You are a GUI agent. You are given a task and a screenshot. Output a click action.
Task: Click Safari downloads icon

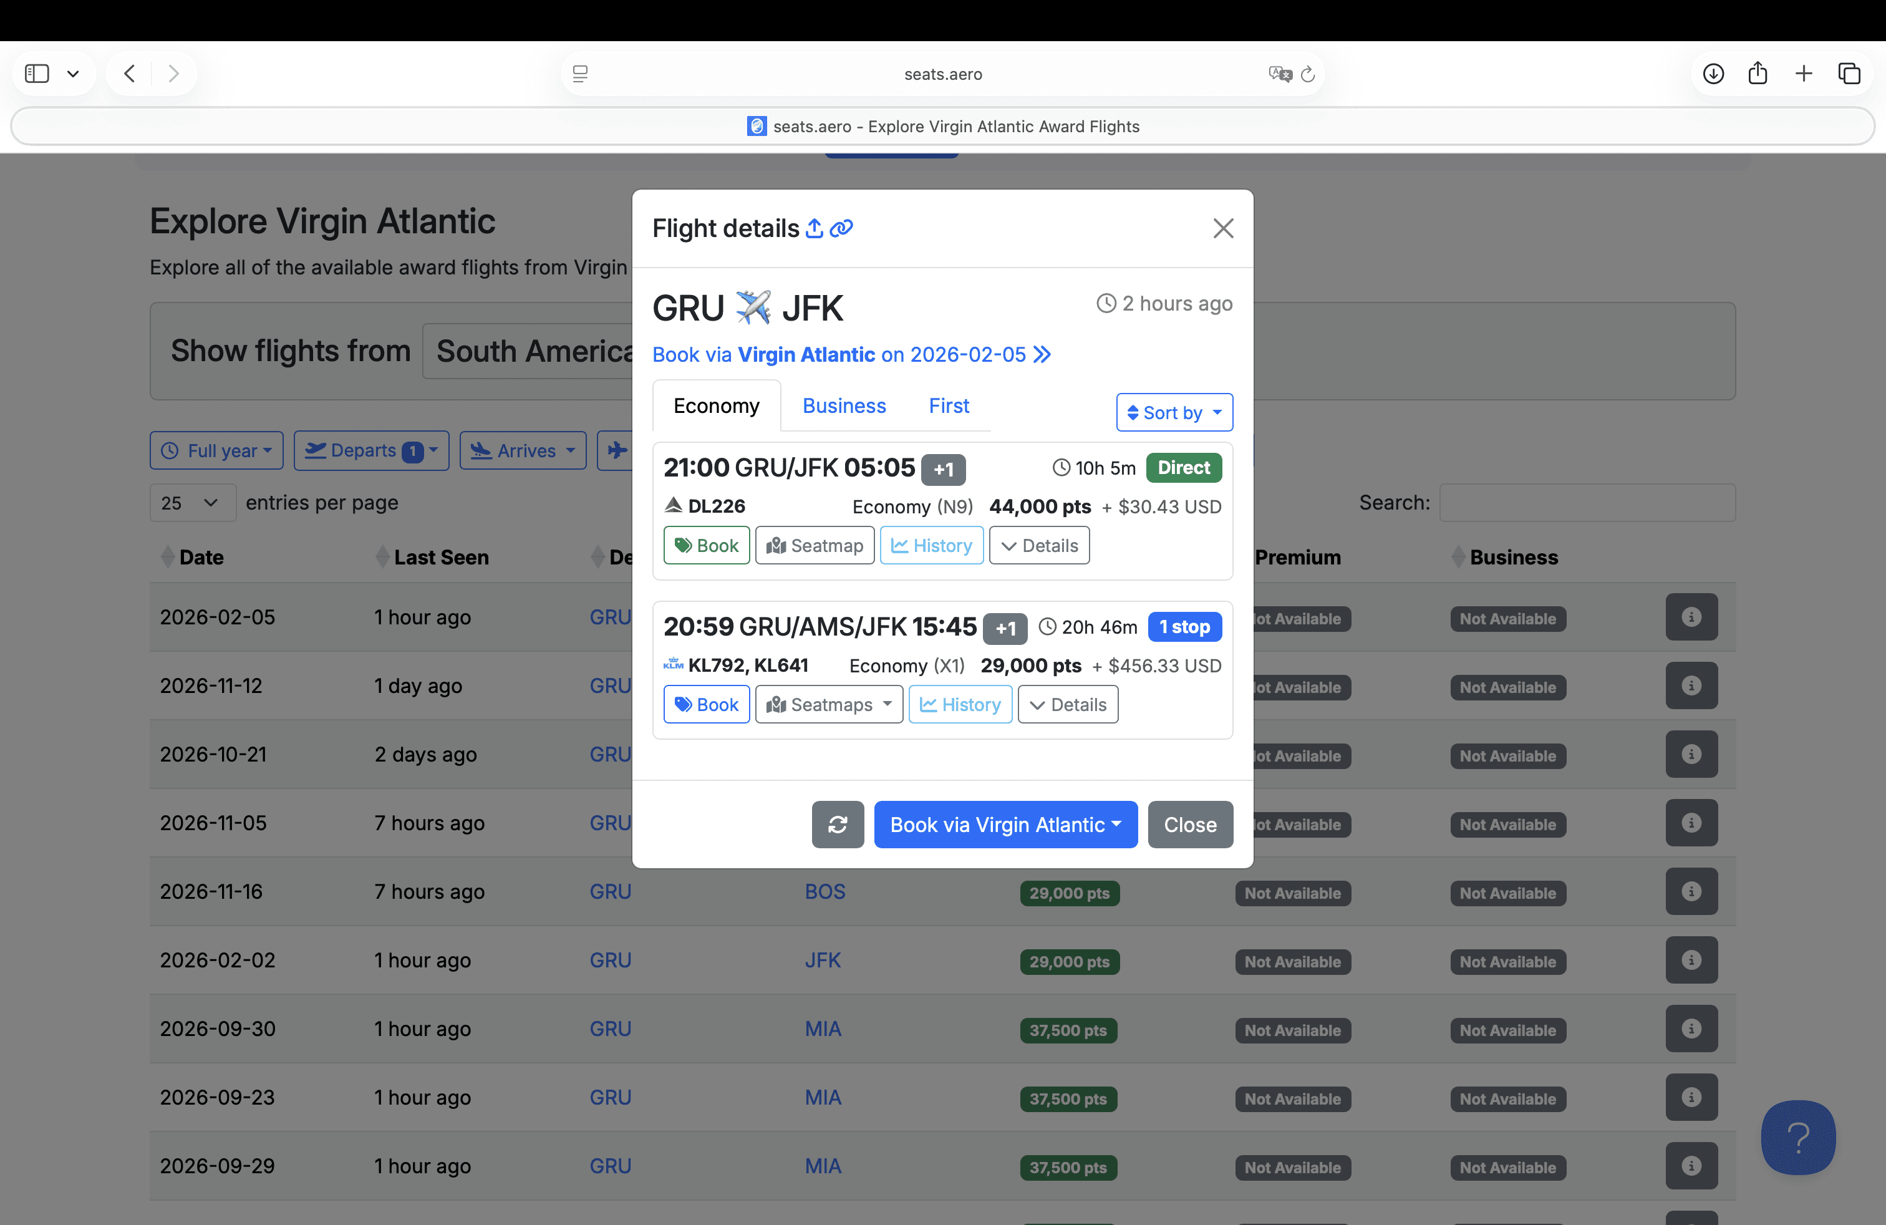[x=1713, y=74]
